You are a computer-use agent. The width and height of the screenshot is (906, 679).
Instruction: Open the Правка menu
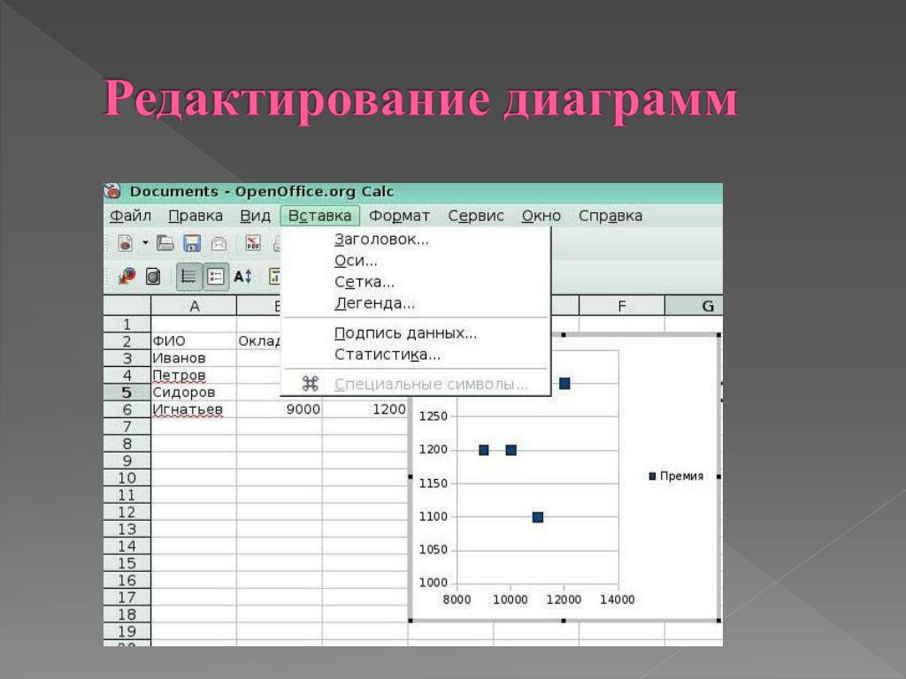pos(196,216)
